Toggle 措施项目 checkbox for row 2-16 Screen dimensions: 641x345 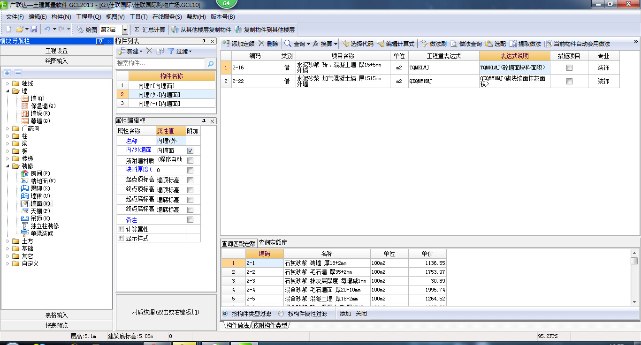[569, 68]
